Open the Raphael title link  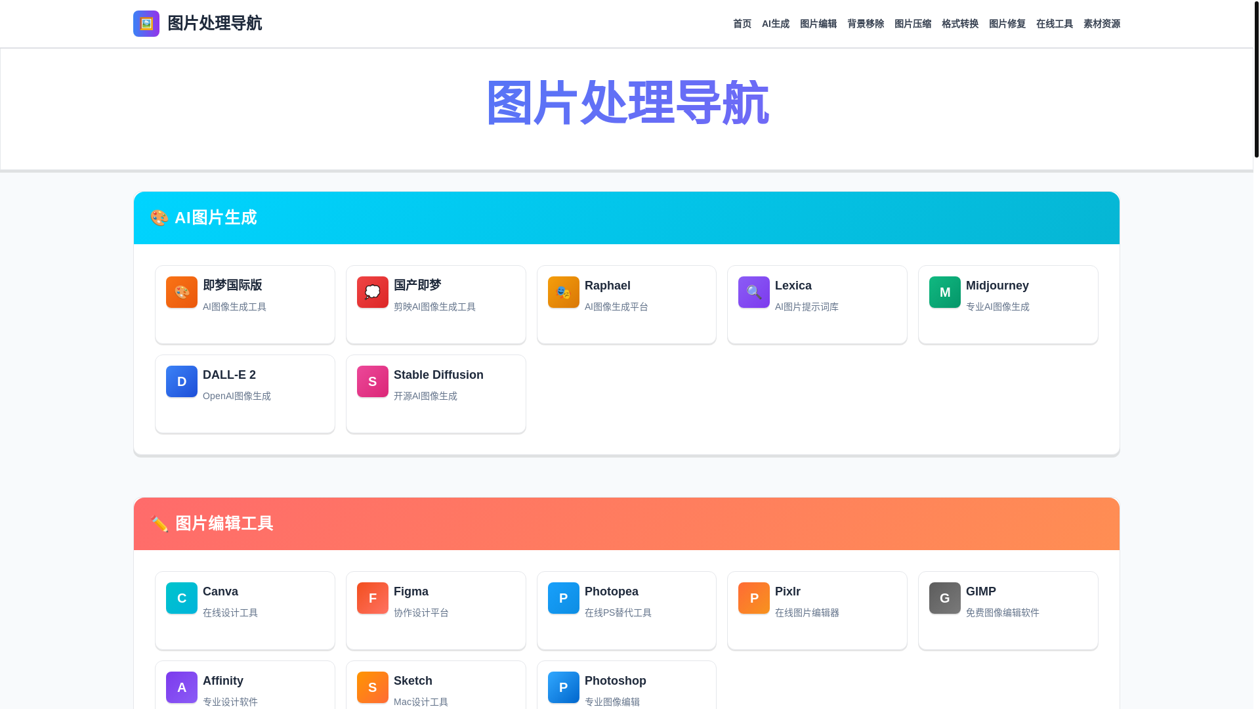(x=608, y=286)
